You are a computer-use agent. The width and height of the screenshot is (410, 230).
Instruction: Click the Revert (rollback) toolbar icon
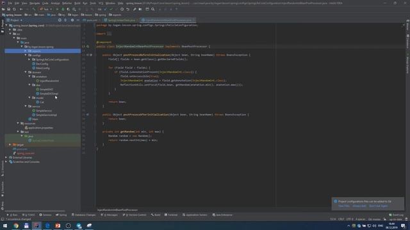pyautogui.click(x=128, y=9)
